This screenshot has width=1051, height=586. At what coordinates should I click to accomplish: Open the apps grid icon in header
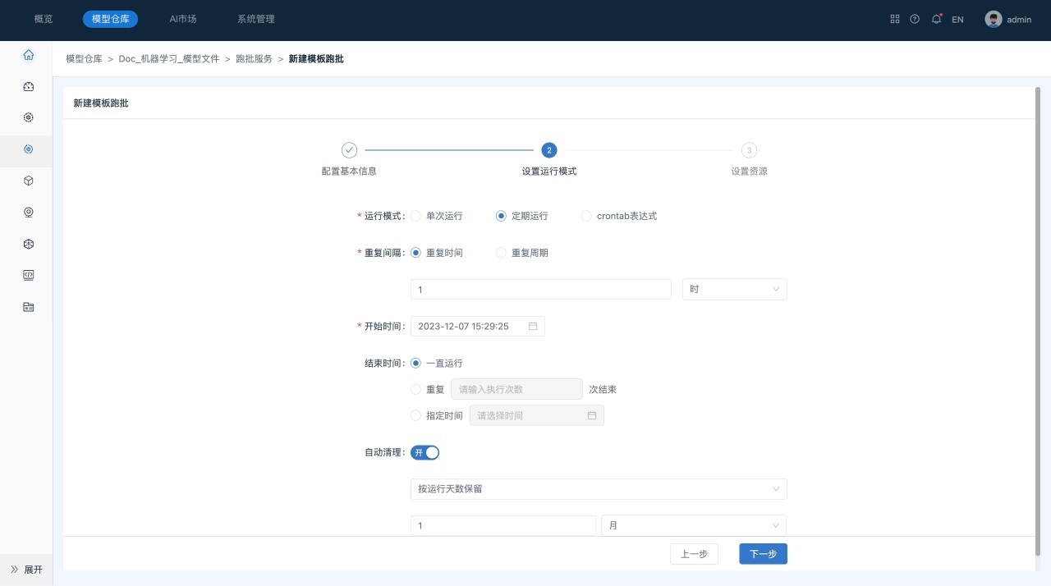pos(895,19)
